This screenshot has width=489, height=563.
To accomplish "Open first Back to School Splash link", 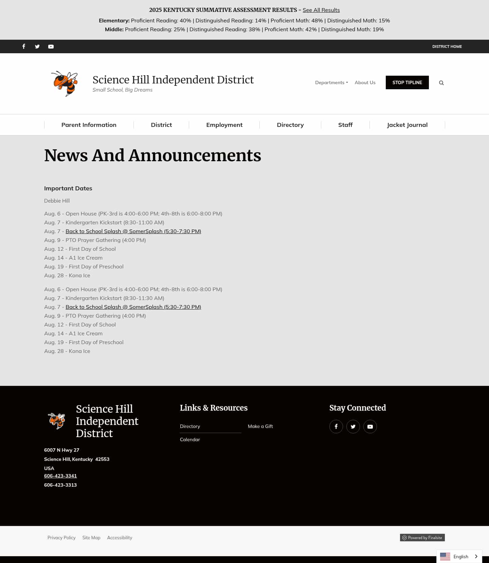I will pos(133,231).
